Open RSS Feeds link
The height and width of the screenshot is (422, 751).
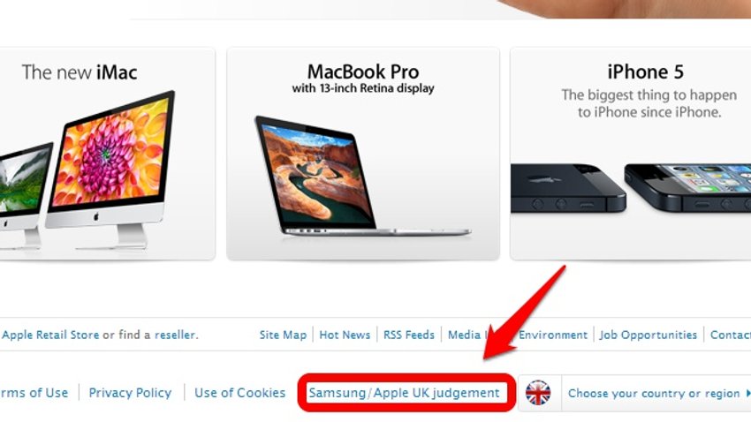click(x=409, y=335)
